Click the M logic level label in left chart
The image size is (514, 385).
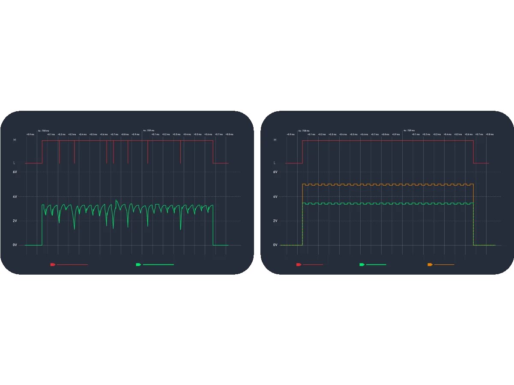15,140
